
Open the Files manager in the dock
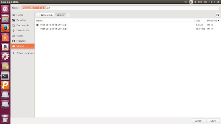(x=5, y=19)
